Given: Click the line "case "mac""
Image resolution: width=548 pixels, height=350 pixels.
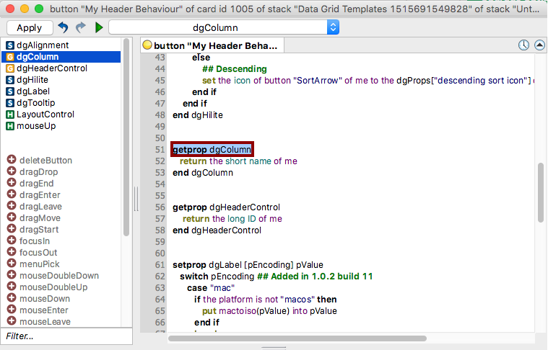Looking at the screenshot, I should click(211, 288).
